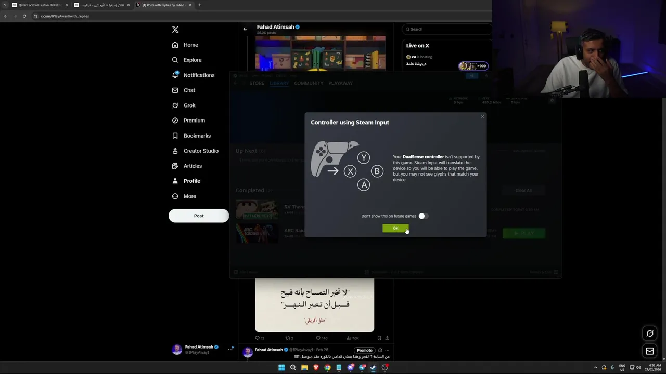Viewport: 666px width, 374px height.
Task: Open the More menu in X sidebar
Action: (184, 196)
